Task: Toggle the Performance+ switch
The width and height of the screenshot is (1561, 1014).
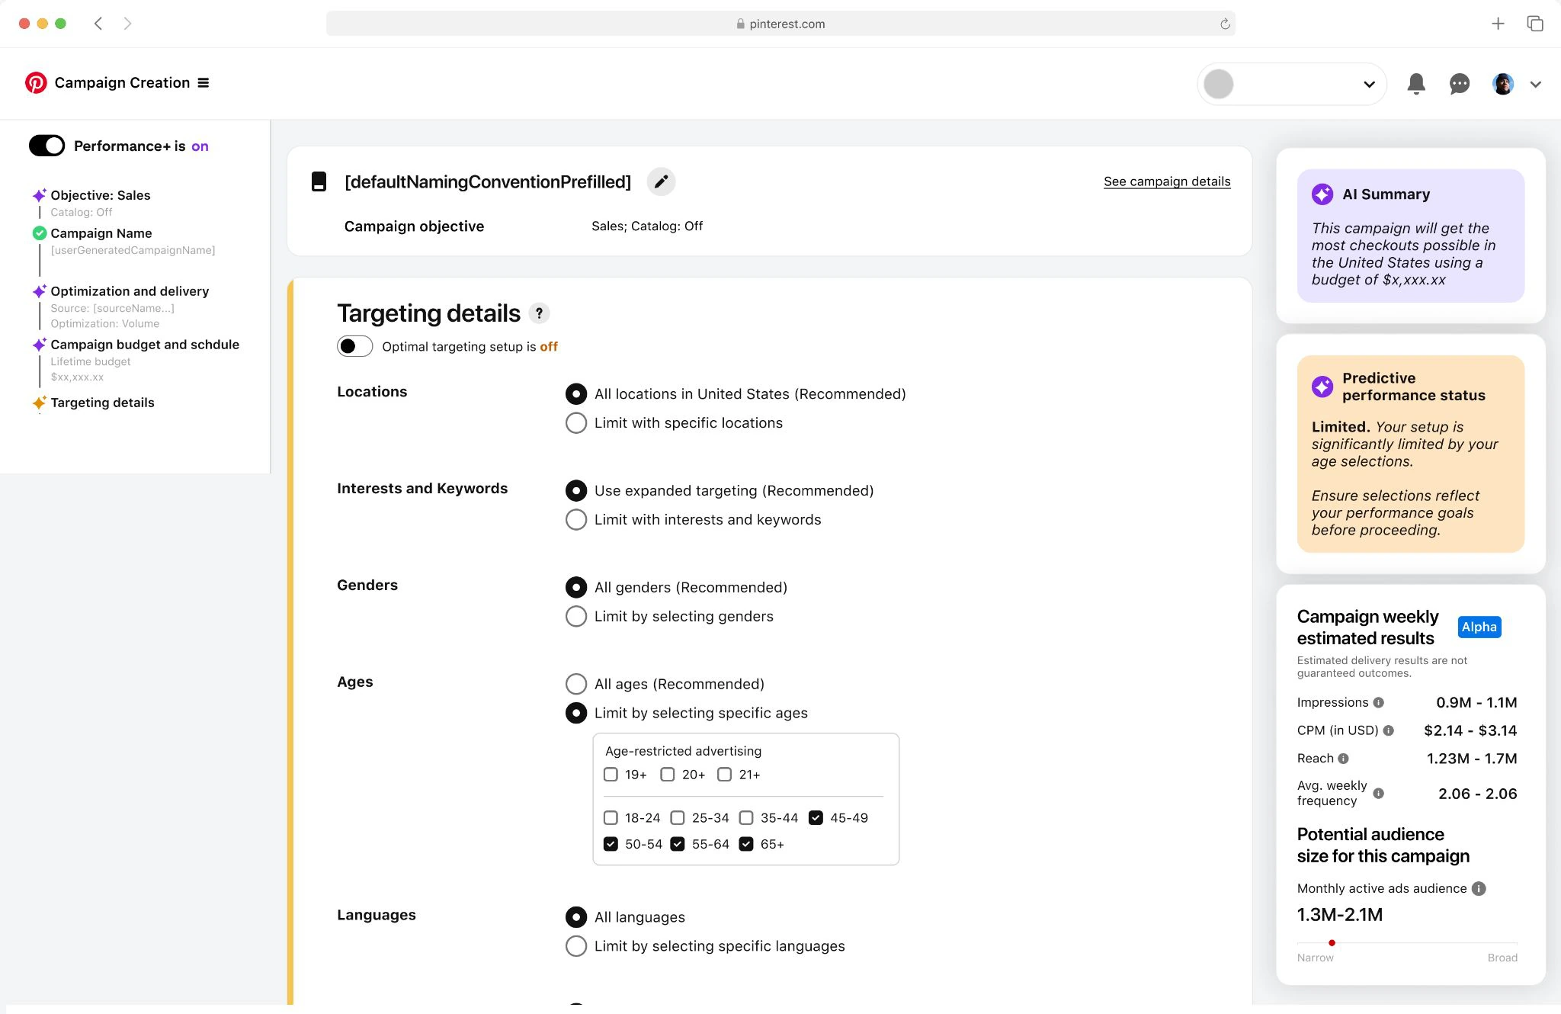Action: (47, 146)
